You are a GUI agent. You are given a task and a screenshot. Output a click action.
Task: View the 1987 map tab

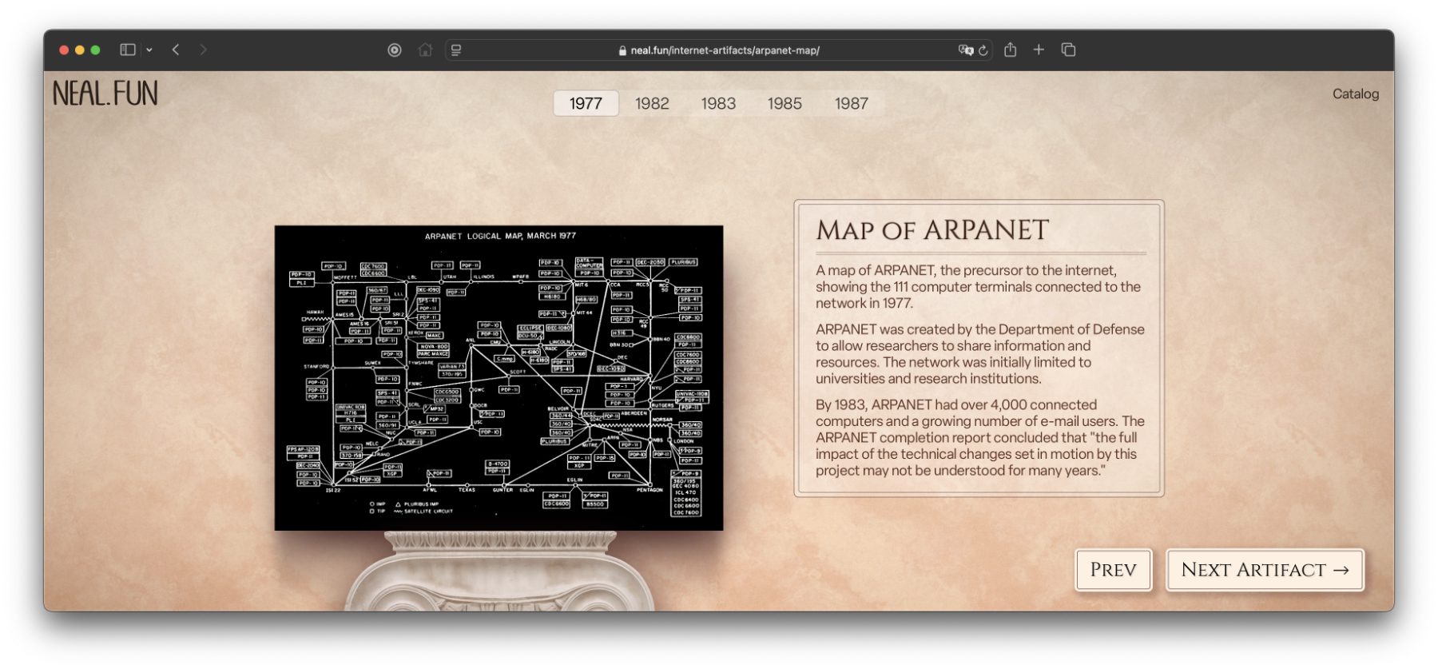point(851,103)
